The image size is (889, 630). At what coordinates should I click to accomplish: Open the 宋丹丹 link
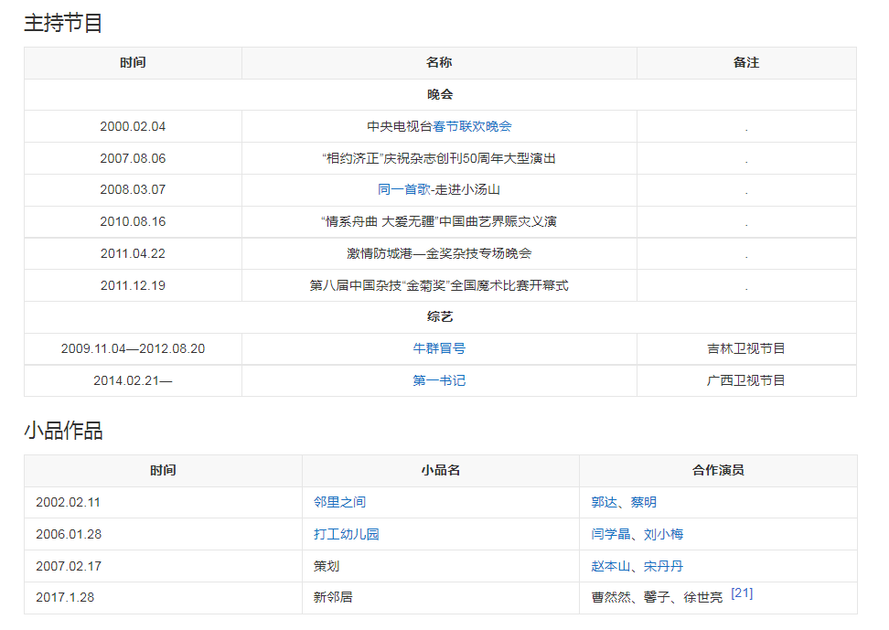(663, 566)
